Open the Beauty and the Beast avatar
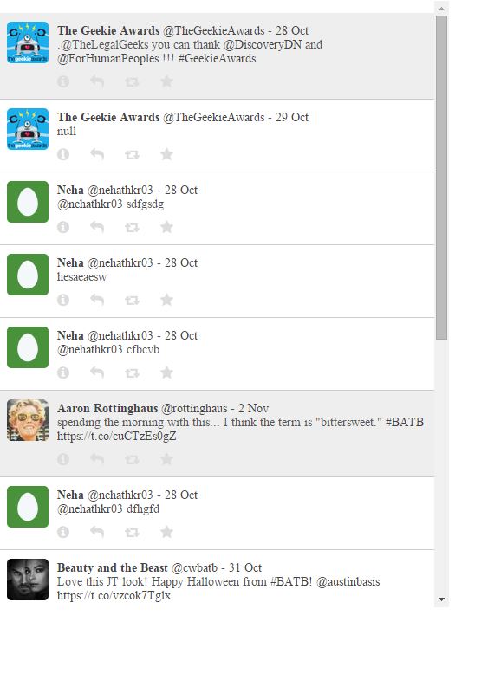Screen dimensions: 481x680 pos(28,580)
